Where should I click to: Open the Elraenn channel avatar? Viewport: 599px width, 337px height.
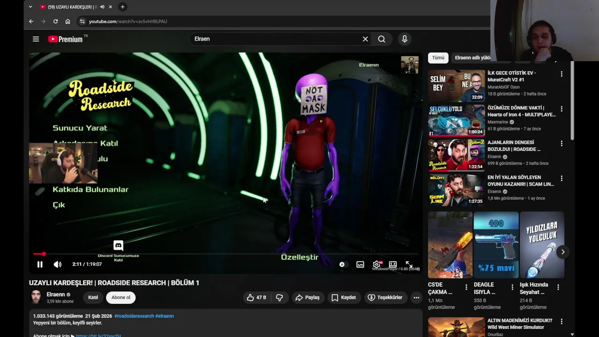36,297
